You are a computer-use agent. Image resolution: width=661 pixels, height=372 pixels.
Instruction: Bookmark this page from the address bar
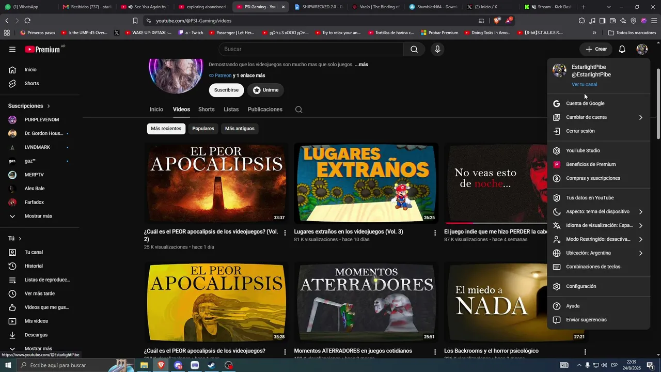(135, 21)
